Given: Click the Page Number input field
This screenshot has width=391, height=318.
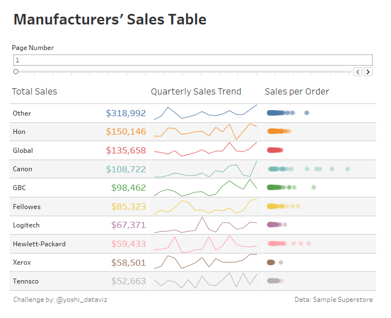Looking at the screenshot, I should [192, 60].
